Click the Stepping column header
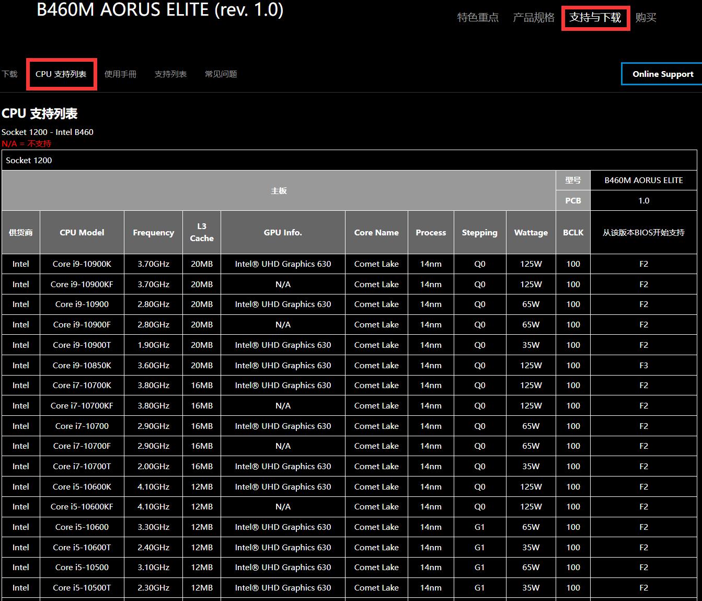Viewport: 702px width, 601px height. click(x=479, y=233)
